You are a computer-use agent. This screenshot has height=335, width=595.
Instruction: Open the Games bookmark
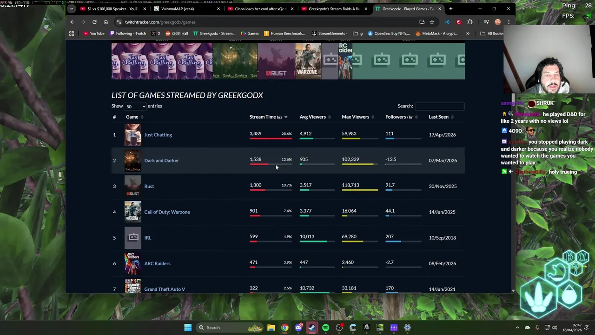point(250,33)
